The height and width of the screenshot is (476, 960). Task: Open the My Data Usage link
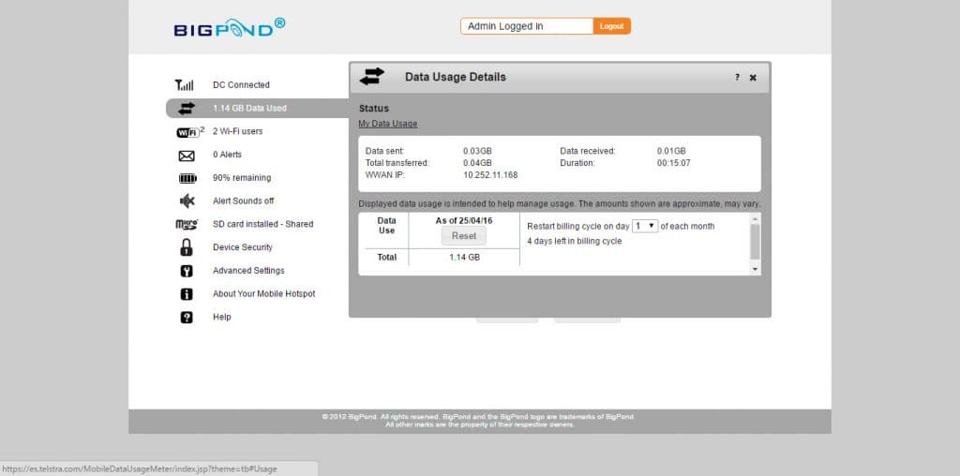coord(387,124)
